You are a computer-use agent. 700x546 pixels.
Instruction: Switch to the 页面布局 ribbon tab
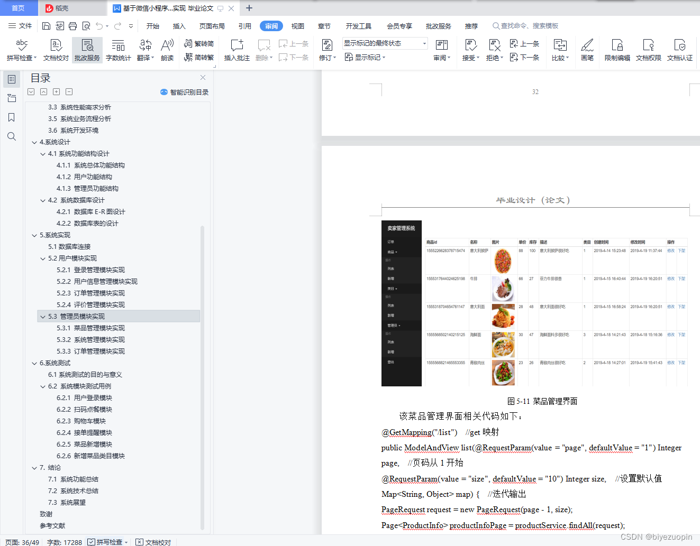212,26
